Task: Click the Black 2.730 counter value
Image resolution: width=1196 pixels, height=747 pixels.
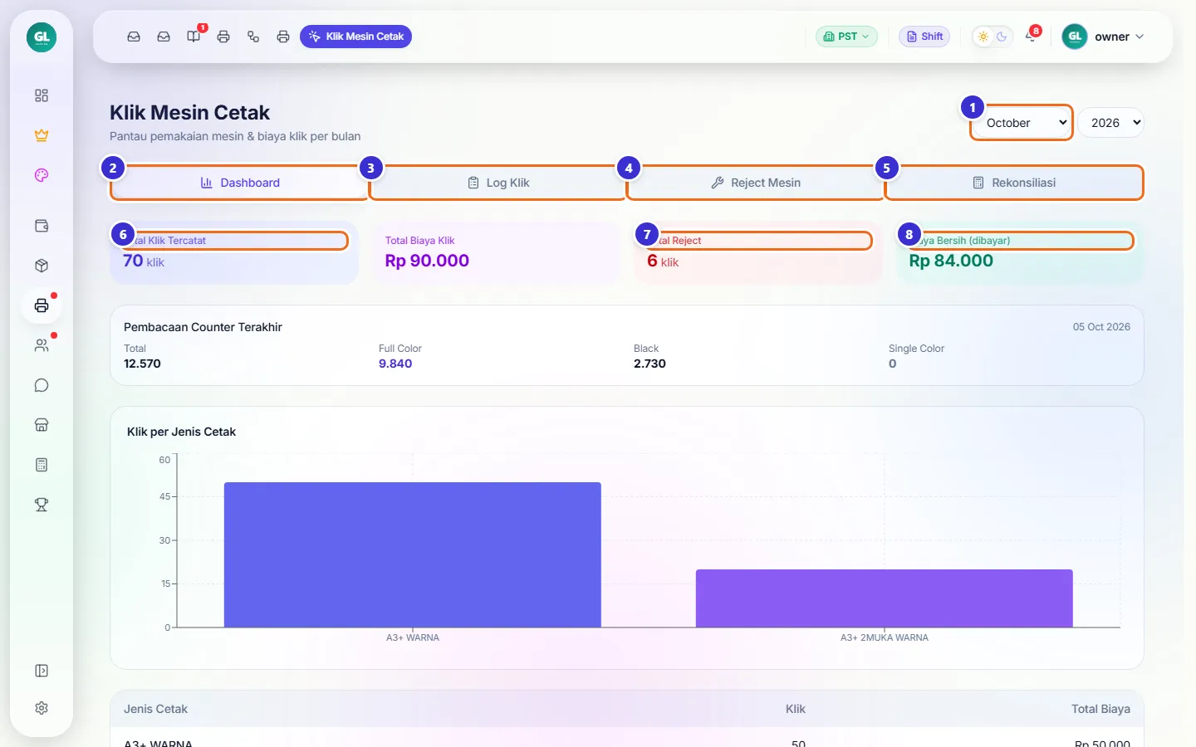Action: coord(649,364)
